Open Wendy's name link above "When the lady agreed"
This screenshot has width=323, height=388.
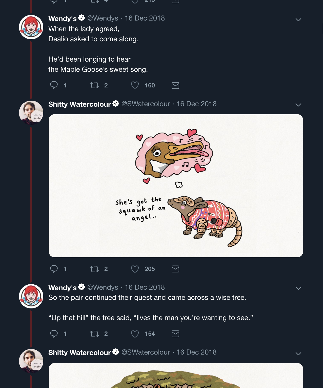pos(63,19)
